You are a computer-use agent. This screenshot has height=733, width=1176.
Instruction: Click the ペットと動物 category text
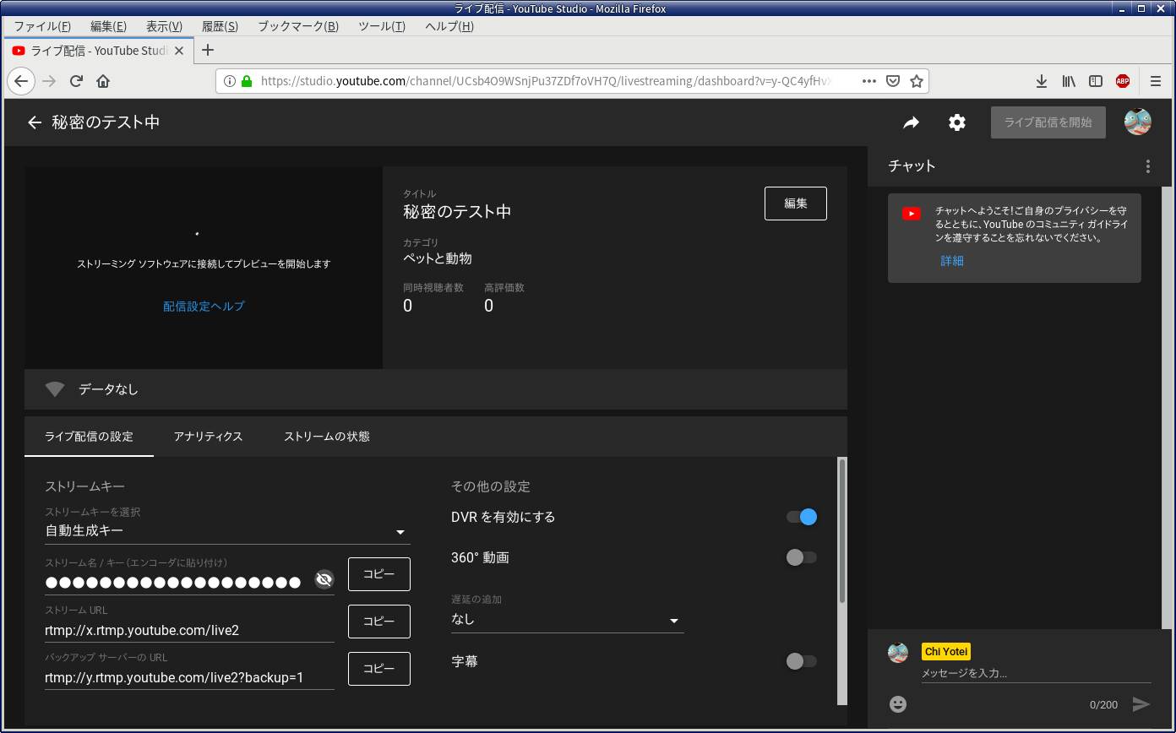[x=438, y=258]
